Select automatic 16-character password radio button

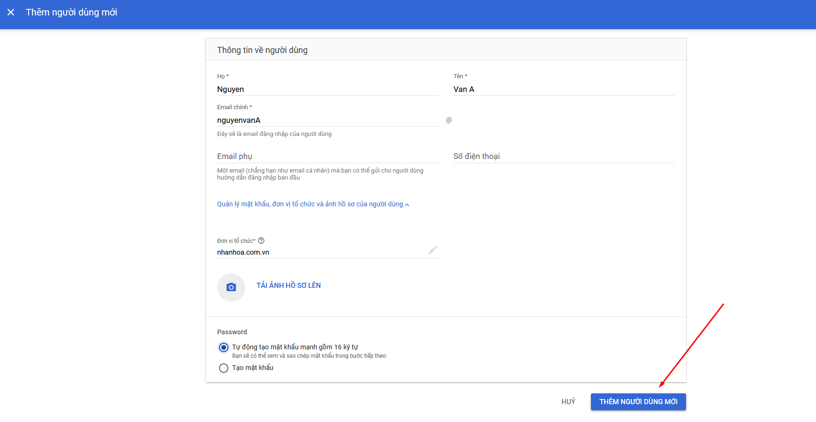click(x=224, y=347)
